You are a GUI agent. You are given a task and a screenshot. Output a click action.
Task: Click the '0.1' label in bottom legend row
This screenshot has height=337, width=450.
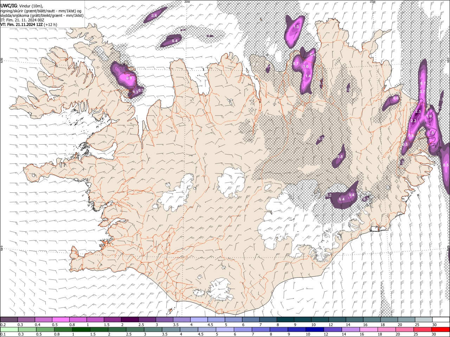(3, 334)
